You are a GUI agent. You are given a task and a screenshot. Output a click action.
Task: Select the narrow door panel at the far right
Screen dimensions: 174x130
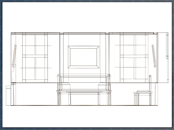pyautogui.click(x=167, y=58)
